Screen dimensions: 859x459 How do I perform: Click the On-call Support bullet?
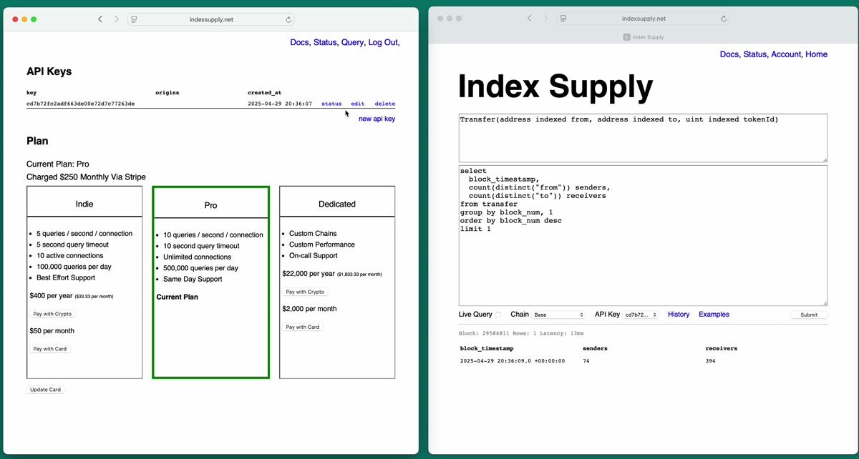pyautogui.click(x=313, y=255)
